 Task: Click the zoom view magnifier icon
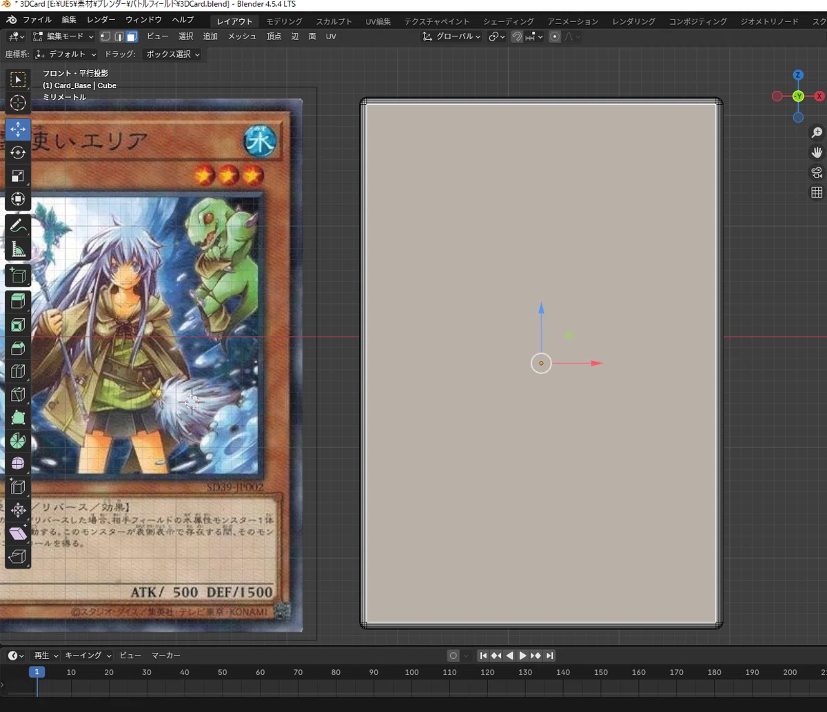817,132
